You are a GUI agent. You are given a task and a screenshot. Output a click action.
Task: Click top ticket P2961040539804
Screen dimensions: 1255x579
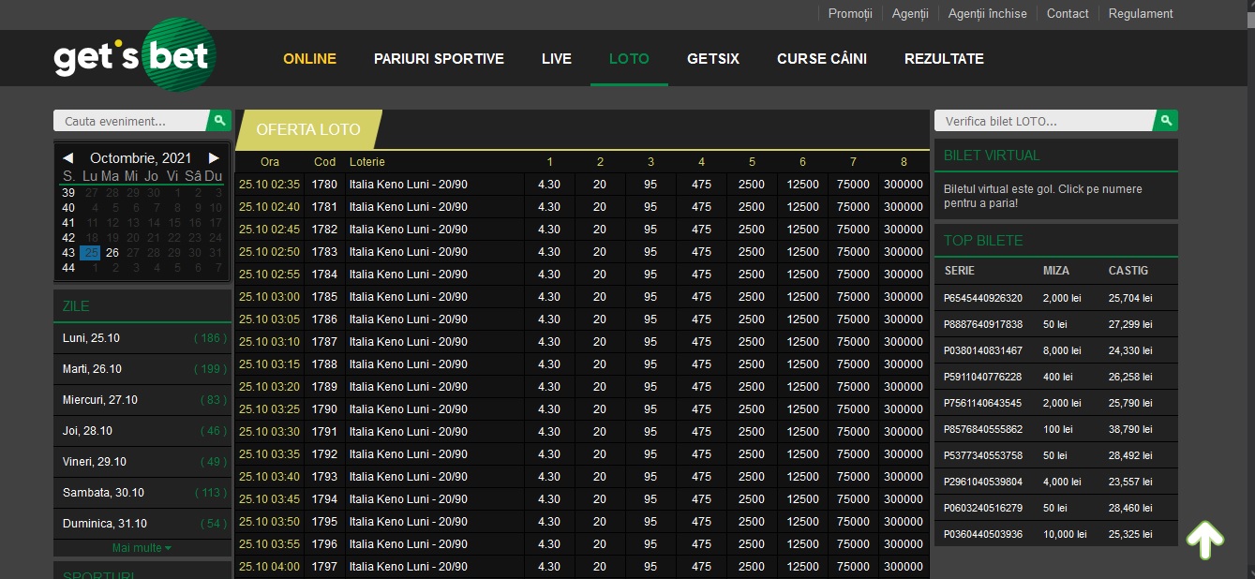click(983, 482)
